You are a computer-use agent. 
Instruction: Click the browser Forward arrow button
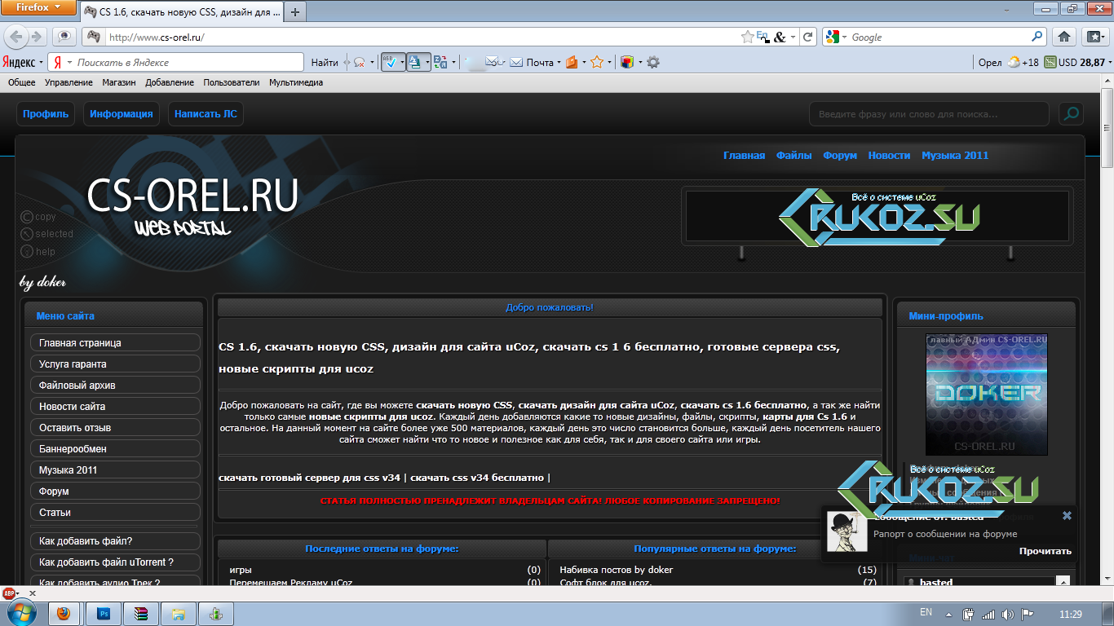click(37, 37)
